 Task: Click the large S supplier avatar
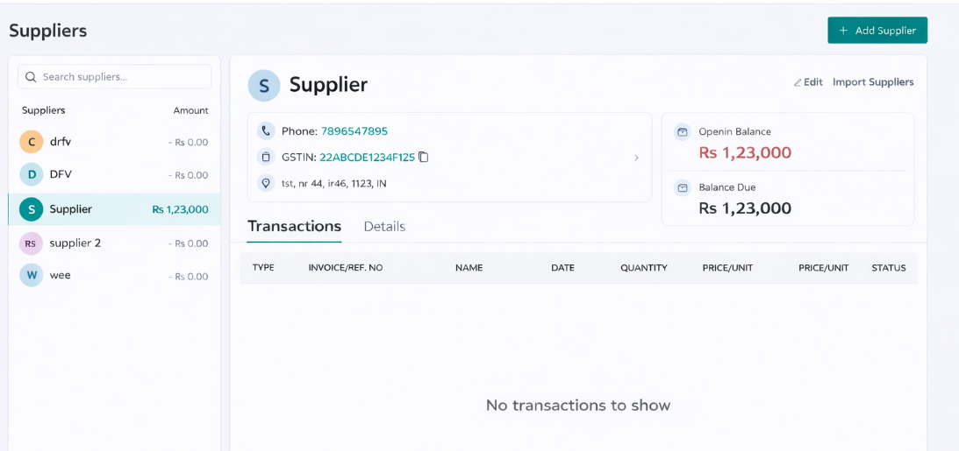[263, 85]
